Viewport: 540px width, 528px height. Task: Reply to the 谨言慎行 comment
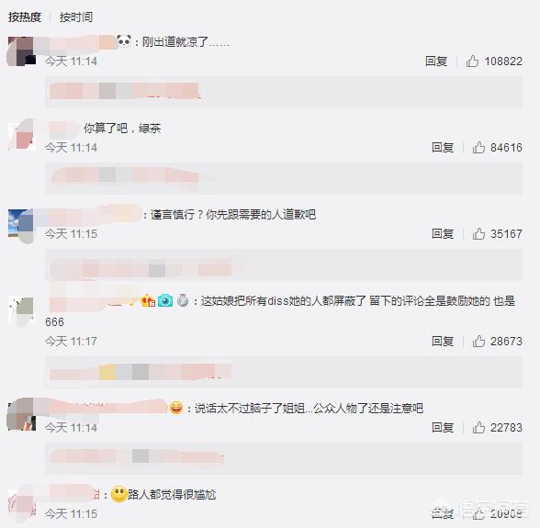click(x=443, y=234)
